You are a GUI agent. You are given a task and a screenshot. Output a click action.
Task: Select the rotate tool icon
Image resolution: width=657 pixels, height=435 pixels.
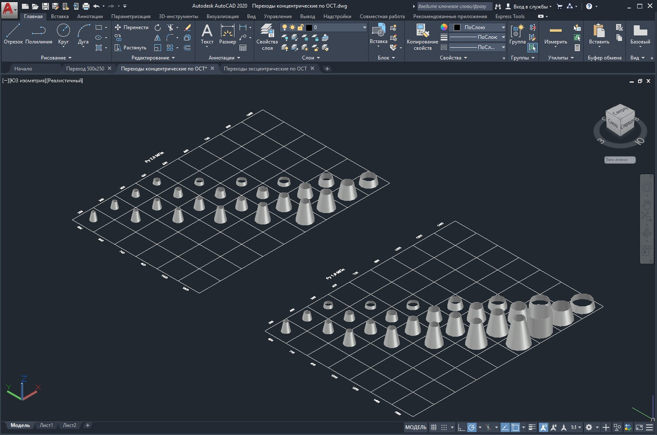coord(158,27)
